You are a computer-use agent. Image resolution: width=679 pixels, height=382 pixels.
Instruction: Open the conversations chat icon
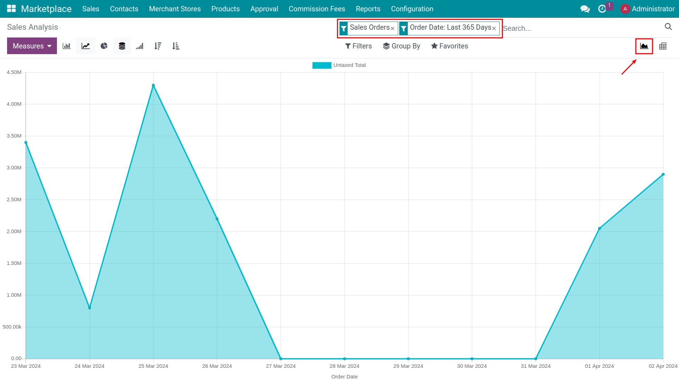pos(585,9)
